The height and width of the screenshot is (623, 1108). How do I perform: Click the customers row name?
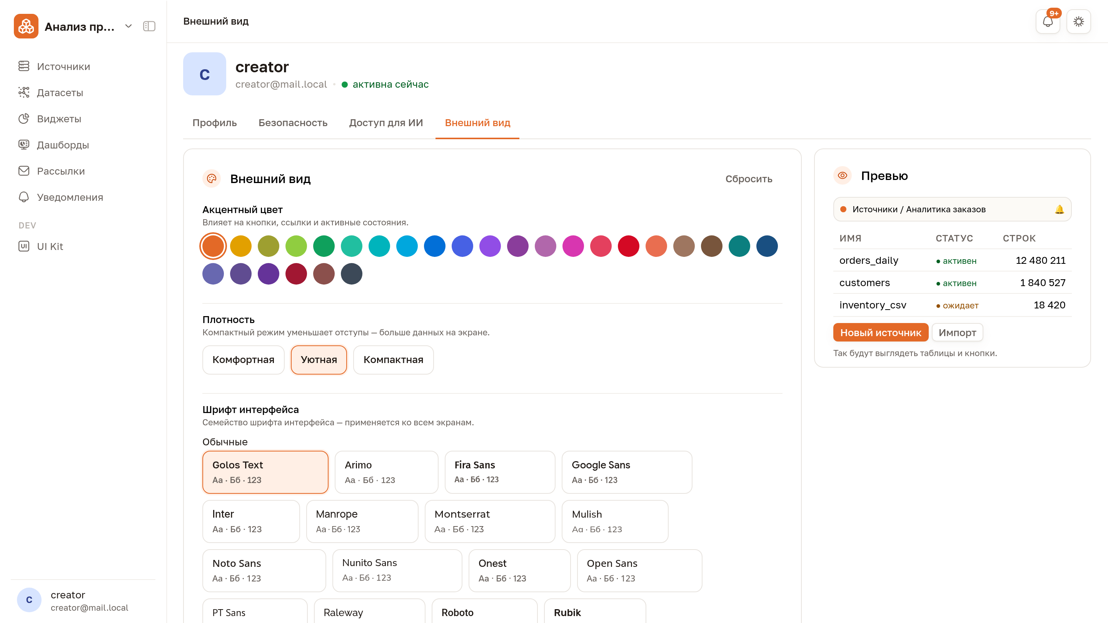tap(864, 283)
